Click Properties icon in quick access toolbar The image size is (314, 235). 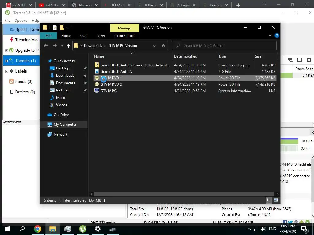(55, 28)
